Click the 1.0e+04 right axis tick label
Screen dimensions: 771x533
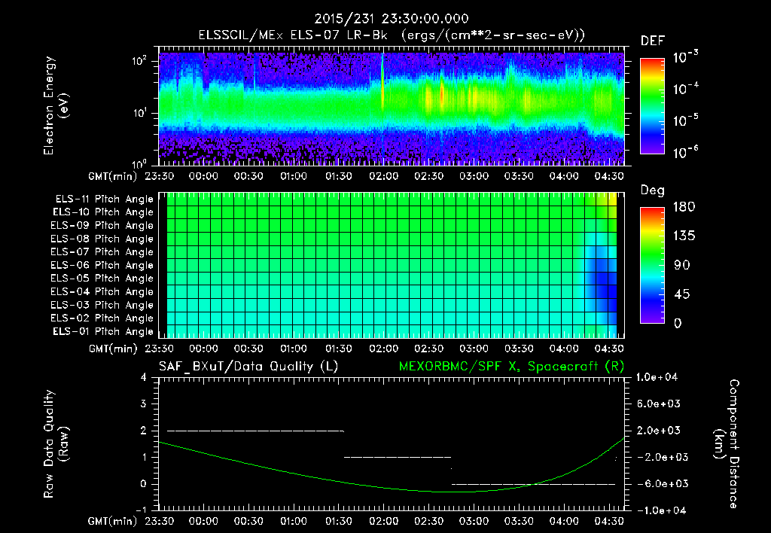[657, 377]
